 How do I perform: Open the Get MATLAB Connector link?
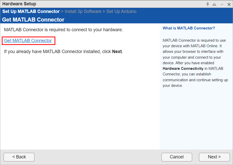click(x=28, y=41)
